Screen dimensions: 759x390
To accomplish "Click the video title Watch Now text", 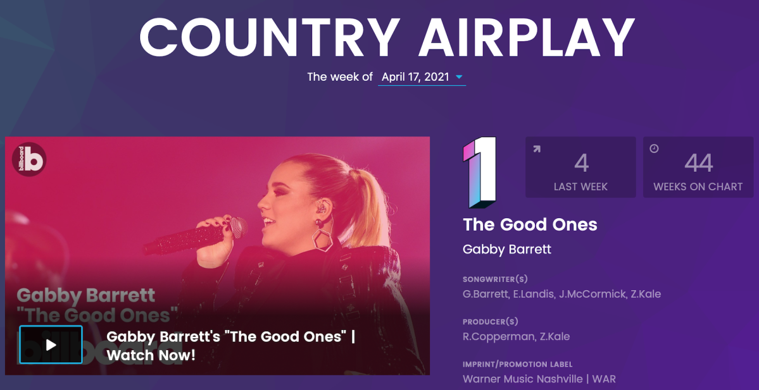I will 231,346.
